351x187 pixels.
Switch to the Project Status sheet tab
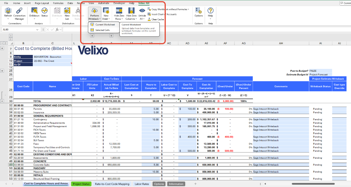pos(81,184)
